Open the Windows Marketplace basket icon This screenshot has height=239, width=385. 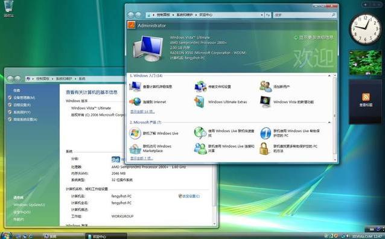coord(135,148)
